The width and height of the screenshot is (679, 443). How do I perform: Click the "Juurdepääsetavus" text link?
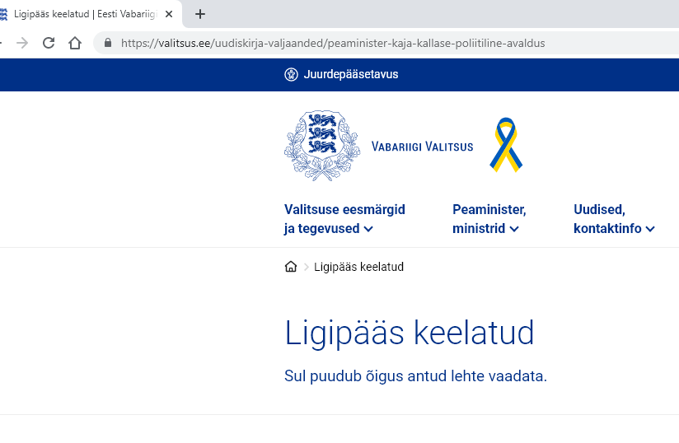[350, 75]
